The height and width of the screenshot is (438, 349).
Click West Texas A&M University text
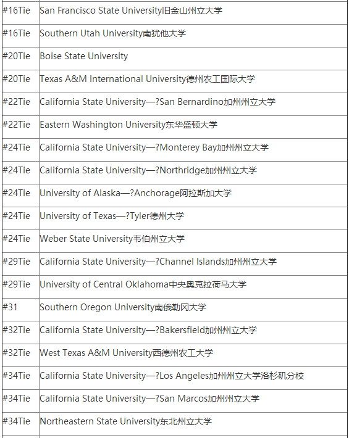(127, 353)
